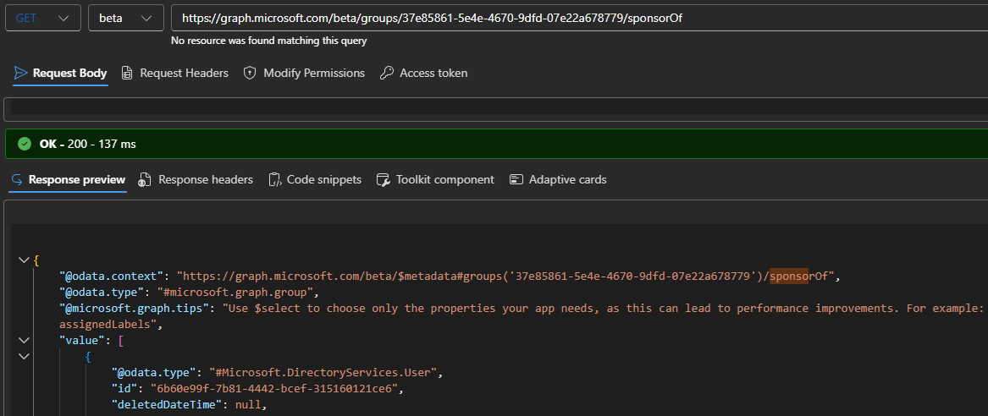Click the "assignedLabels" text line
The image size is (988, 416).
point(111,325)
